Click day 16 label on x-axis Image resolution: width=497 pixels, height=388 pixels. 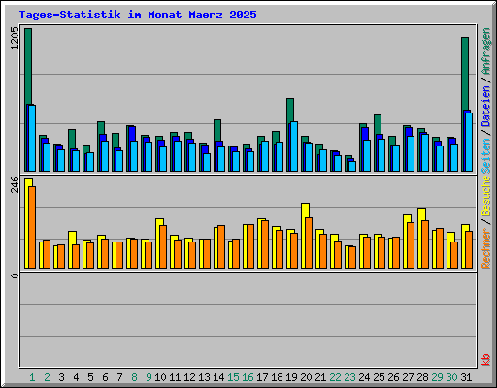[x=248, y=377]
